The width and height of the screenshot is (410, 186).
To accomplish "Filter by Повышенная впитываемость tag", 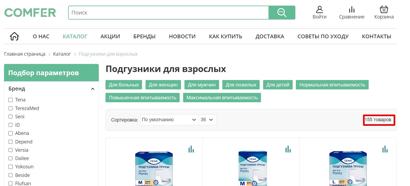I will point(143,97).
